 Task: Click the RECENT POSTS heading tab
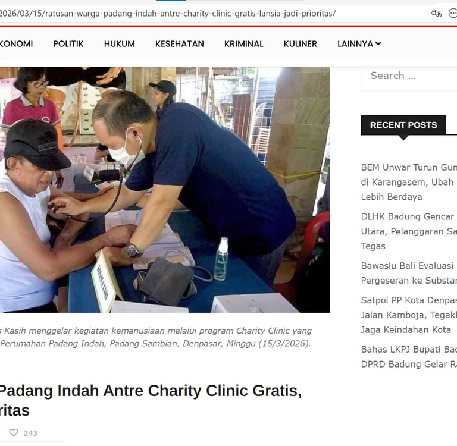coord(403,125)
